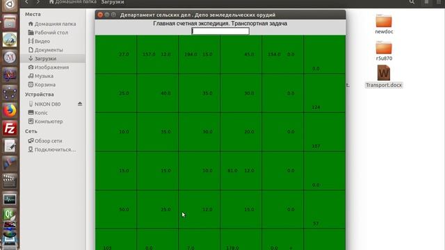
Task: Select Домашняя папка in the sidebar
Action: tap(53, 24)
